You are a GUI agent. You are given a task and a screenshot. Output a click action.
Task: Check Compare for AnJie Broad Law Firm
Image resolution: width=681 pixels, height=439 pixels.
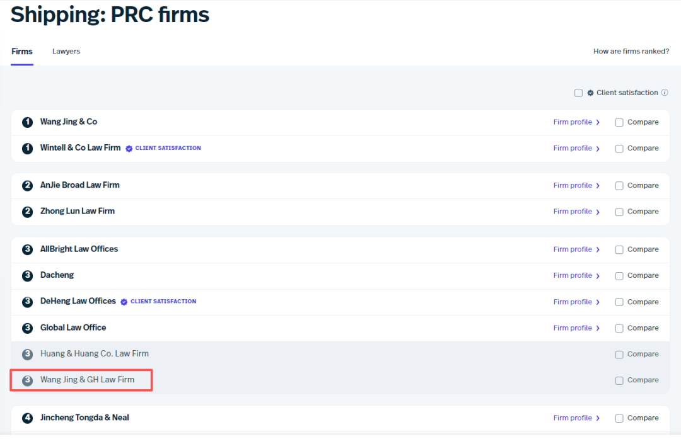coord(619,186)
